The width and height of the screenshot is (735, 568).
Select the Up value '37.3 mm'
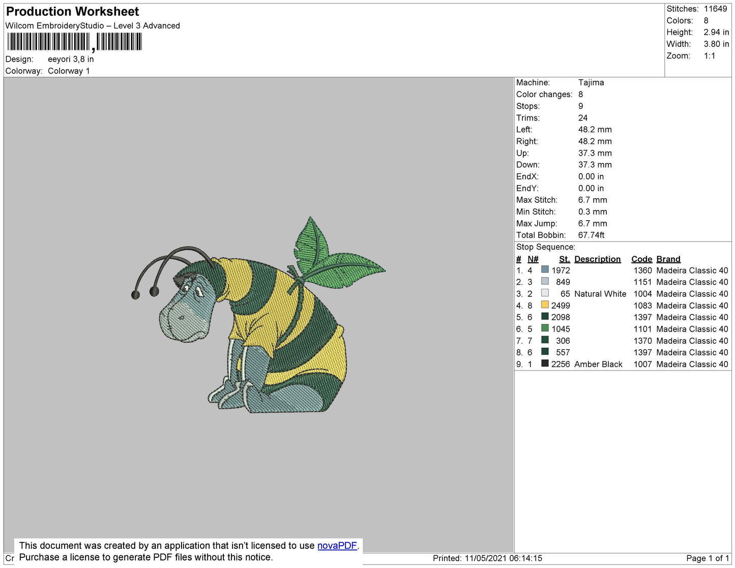click(x=595, y=153)
